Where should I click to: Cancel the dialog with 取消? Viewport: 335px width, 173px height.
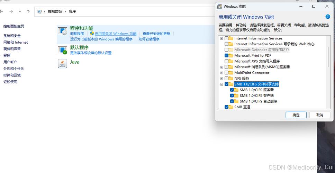pyautogui.click(x=320, y=115)
